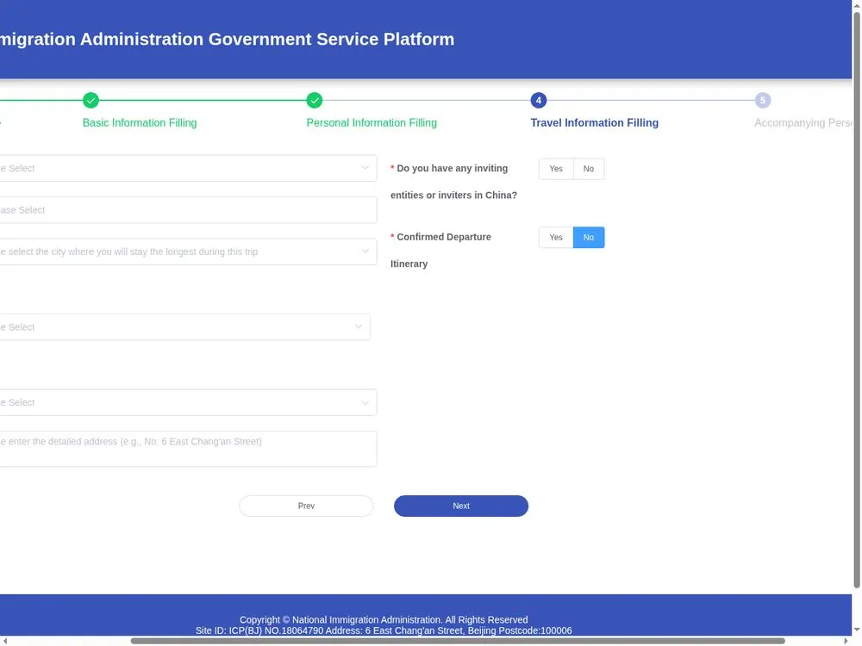Select No for Confirmed Departure Itinerary
862x646 pixels.
589,238
